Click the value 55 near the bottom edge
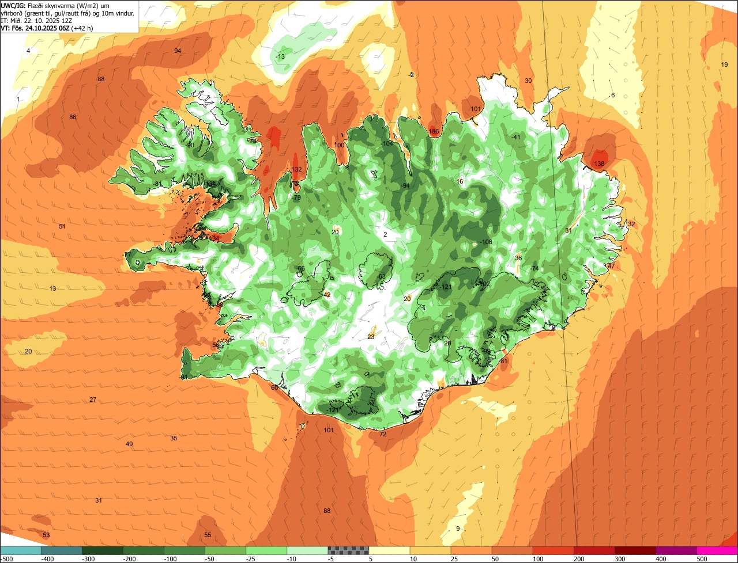The height and width of the screenshot is (563, 738). point(208,535)
